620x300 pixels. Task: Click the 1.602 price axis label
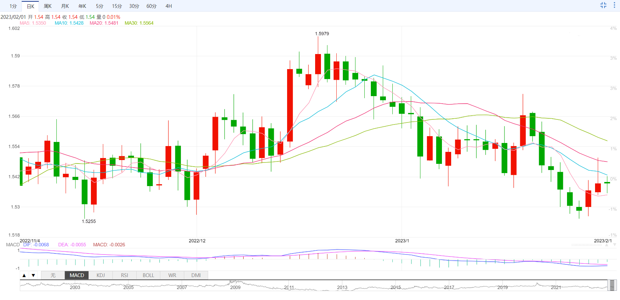click(x=14, y=28)
